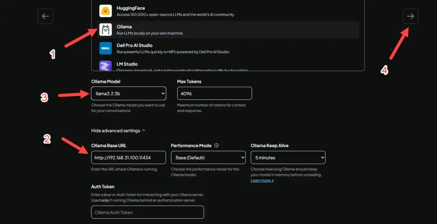The height and width of the screenshot is (224, 437).
Task: Click the back arrow button
Action: tap(45, 16)
